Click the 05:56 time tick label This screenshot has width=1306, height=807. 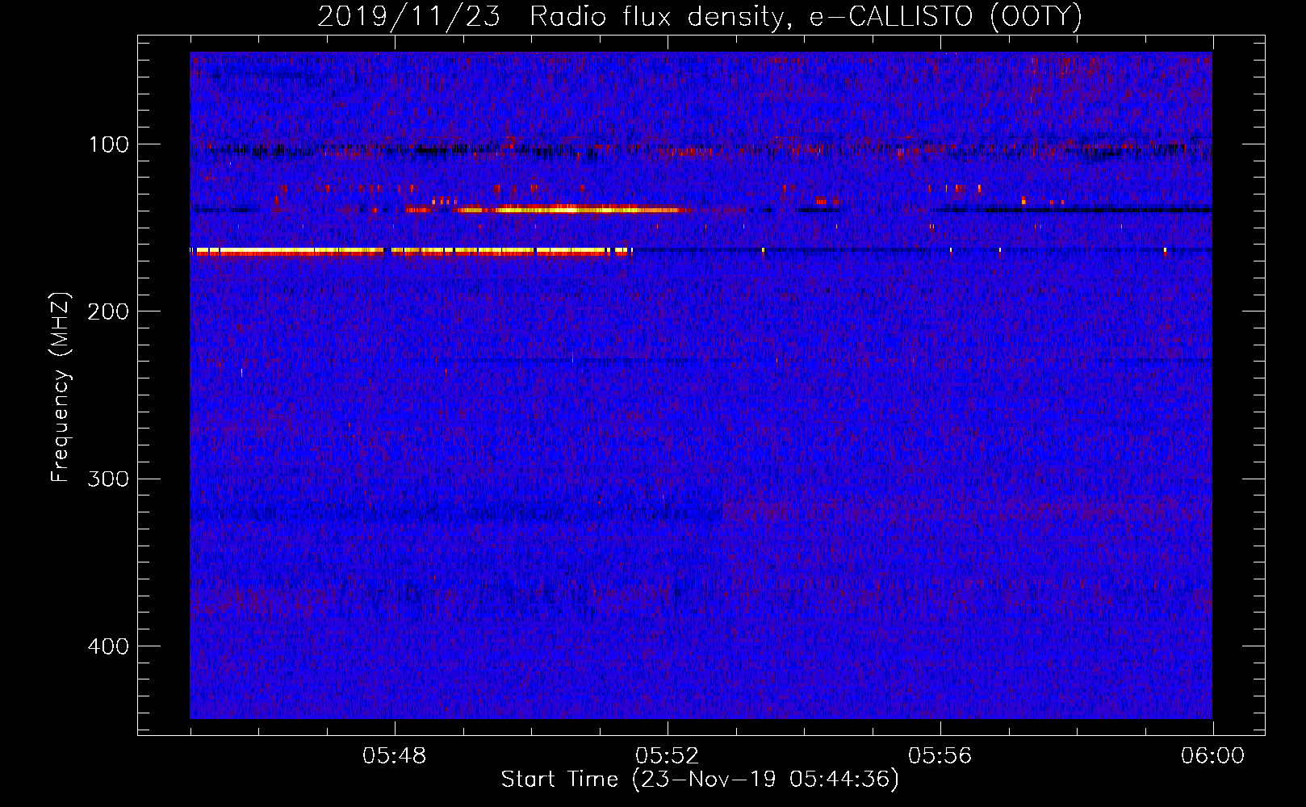pyautogui.click(x=940, y=756)
